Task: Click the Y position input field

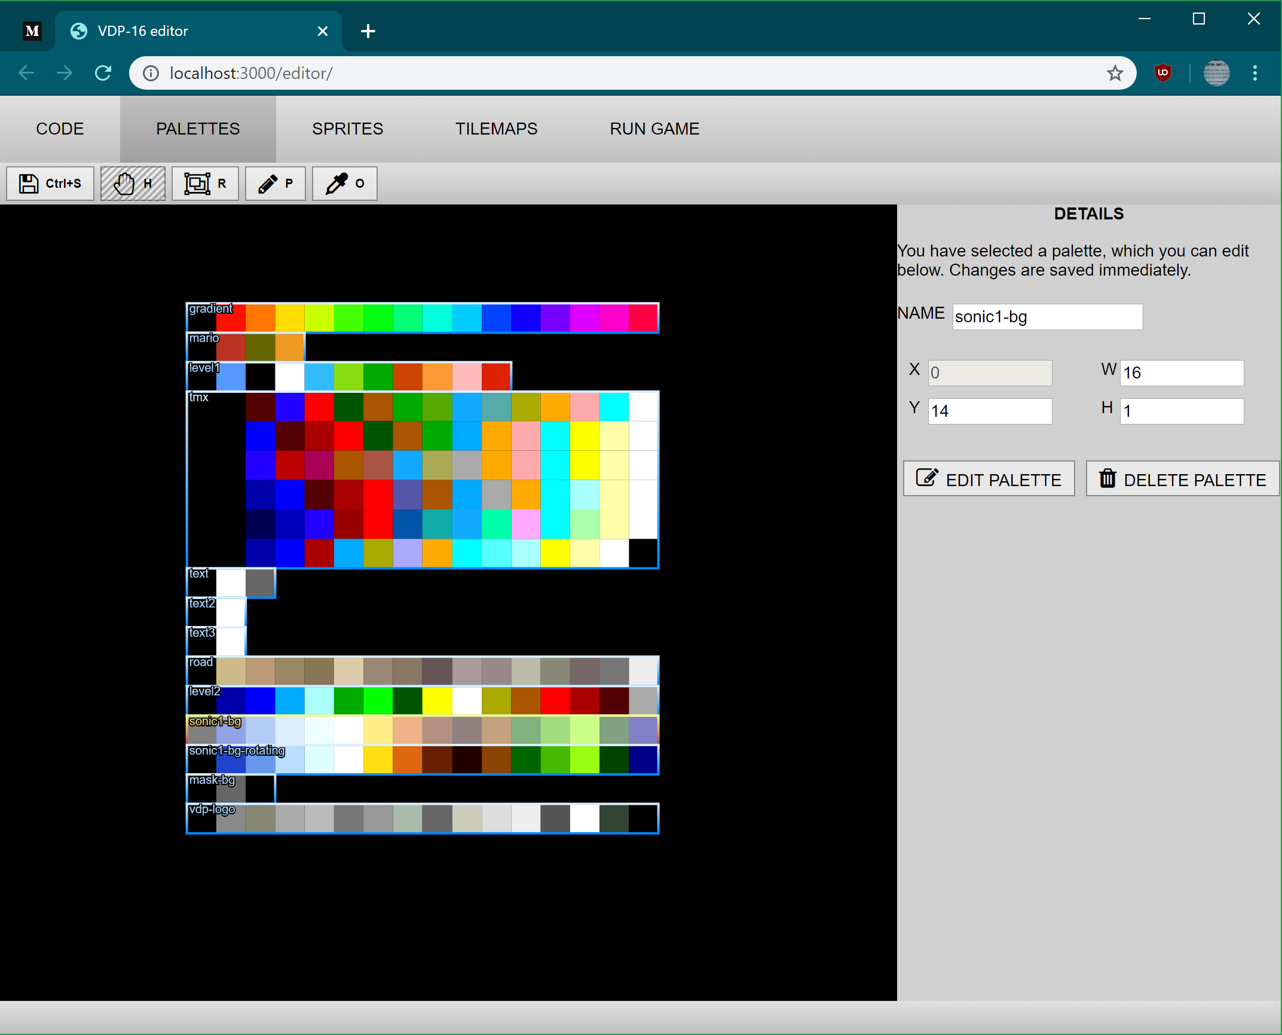Action: pyautogui.click(x=989, y=411)
